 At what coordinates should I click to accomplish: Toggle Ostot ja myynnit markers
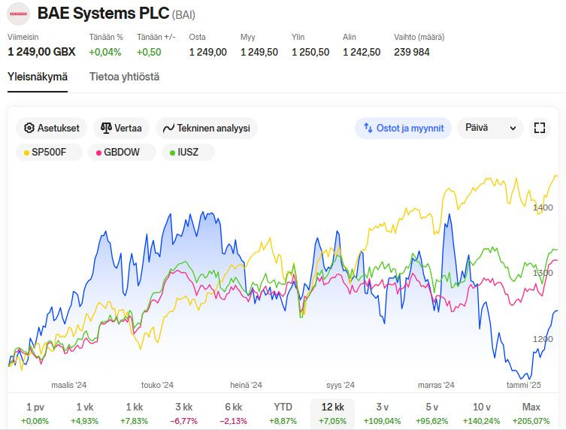[x=403, y=128]
